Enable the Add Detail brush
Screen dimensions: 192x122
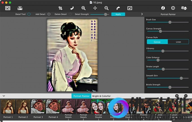coord(49,14)
